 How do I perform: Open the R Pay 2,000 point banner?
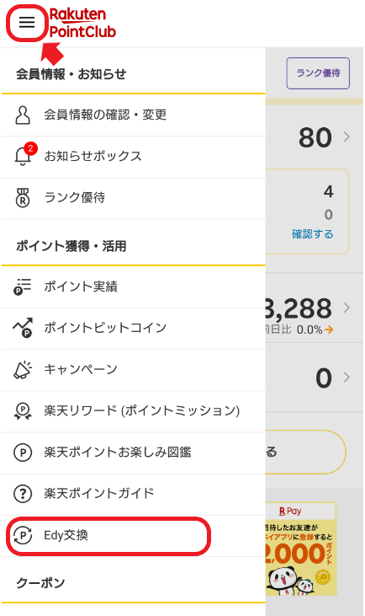[301, 549]
